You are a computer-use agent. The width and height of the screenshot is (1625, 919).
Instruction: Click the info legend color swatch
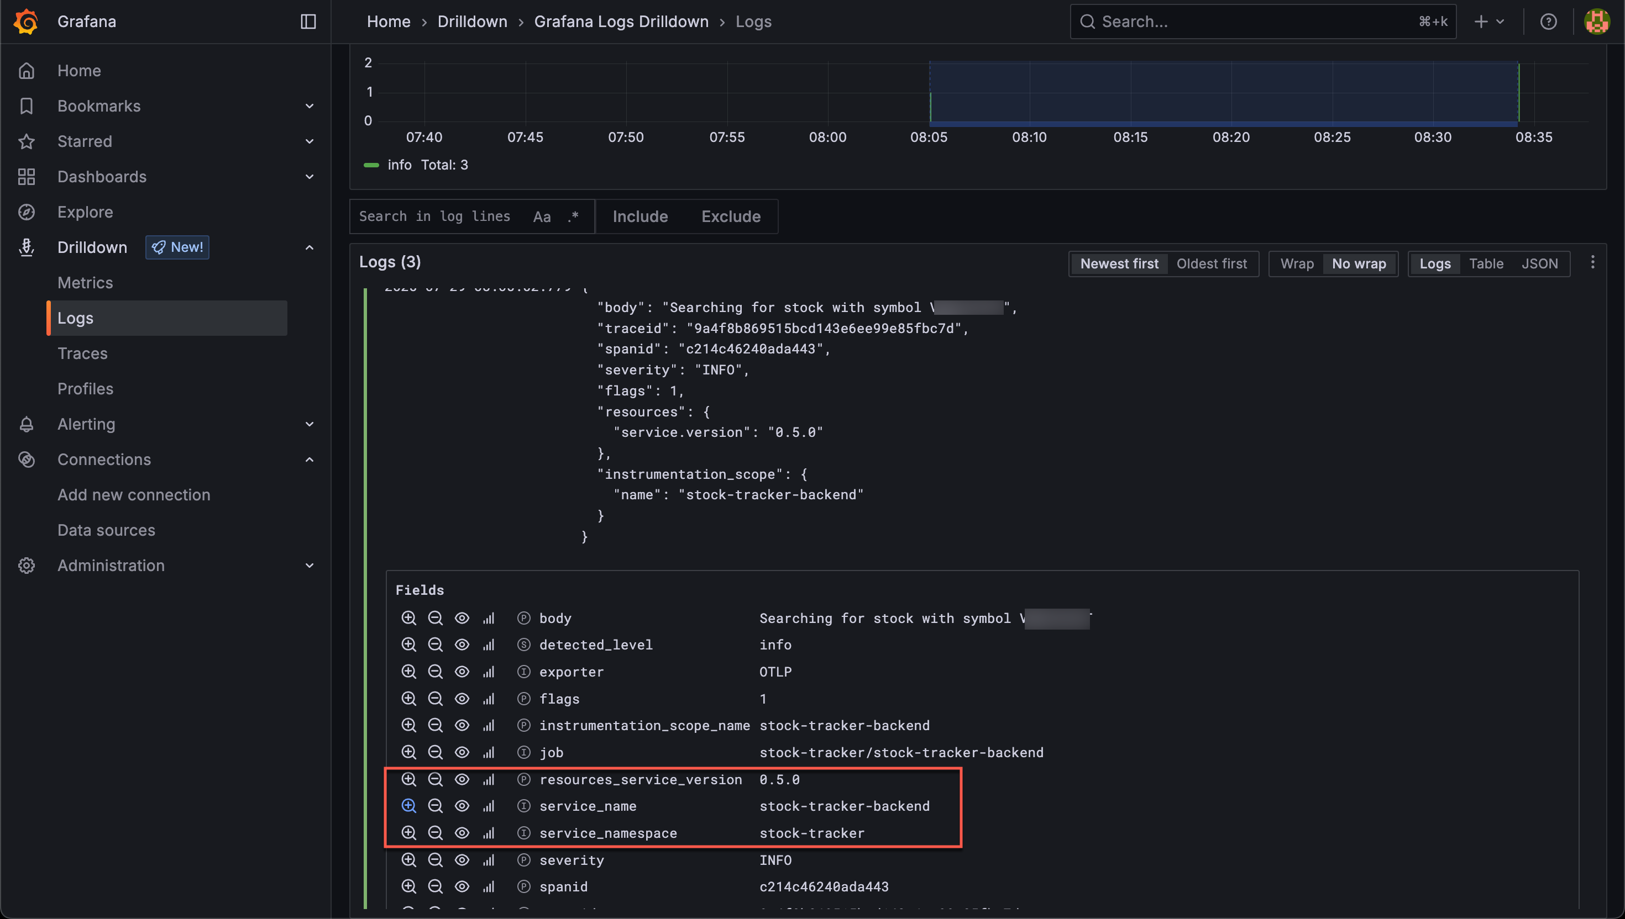(371, 165)
